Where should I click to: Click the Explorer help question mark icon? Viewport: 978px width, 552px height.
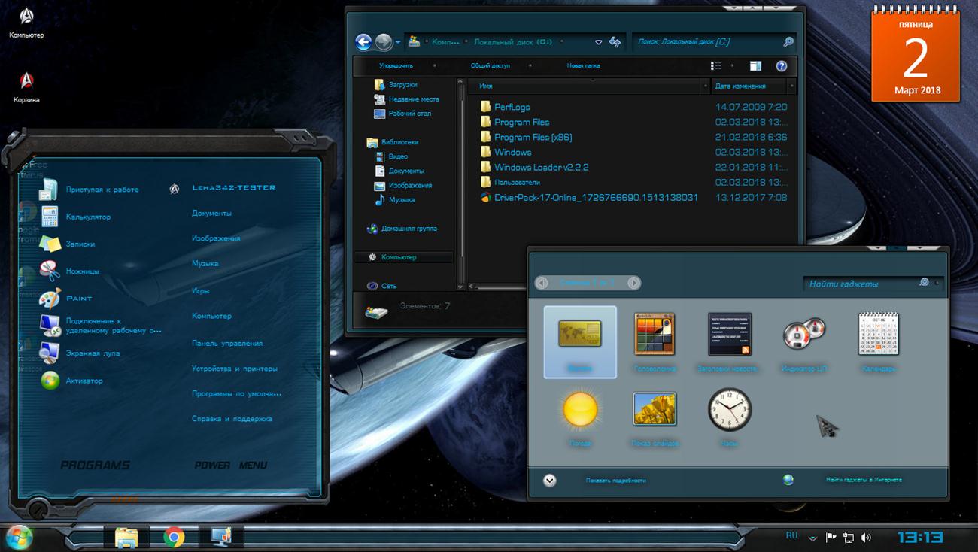coord(781,66)
